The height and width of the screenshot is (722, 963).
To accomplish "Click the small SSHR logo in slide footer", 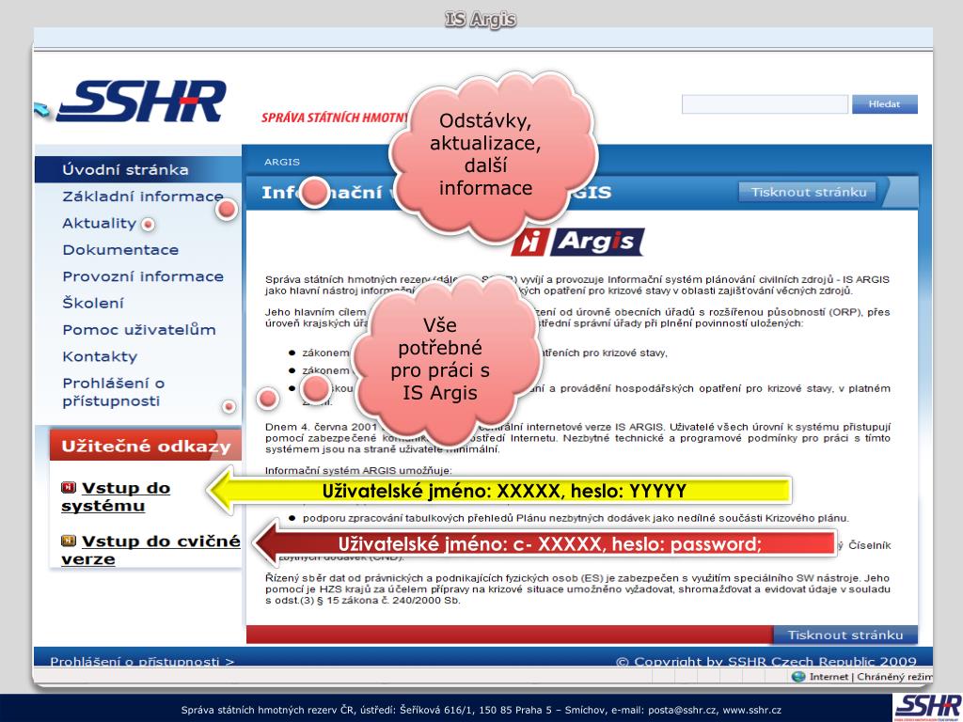I will pyautogui.click(x=927, y=707).
